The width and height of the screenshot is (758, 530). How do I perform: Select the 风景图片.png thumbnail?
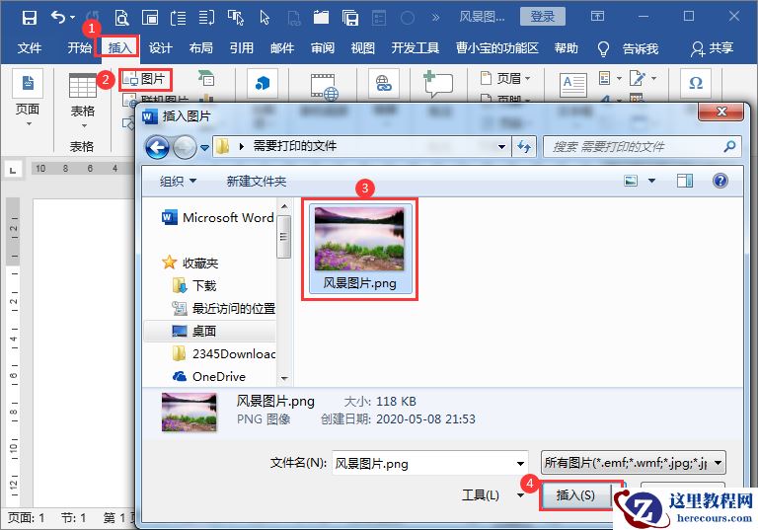point(359,249)
